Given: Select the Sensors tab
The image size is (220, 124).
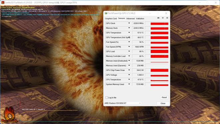Looking at the screenshot, I should 122,18.
